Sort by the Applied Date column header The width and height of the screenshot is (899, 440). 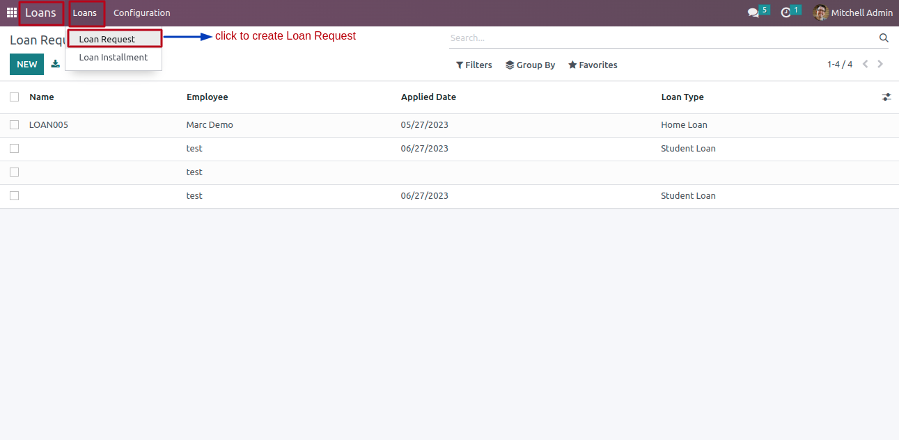(x=428, y=97)
